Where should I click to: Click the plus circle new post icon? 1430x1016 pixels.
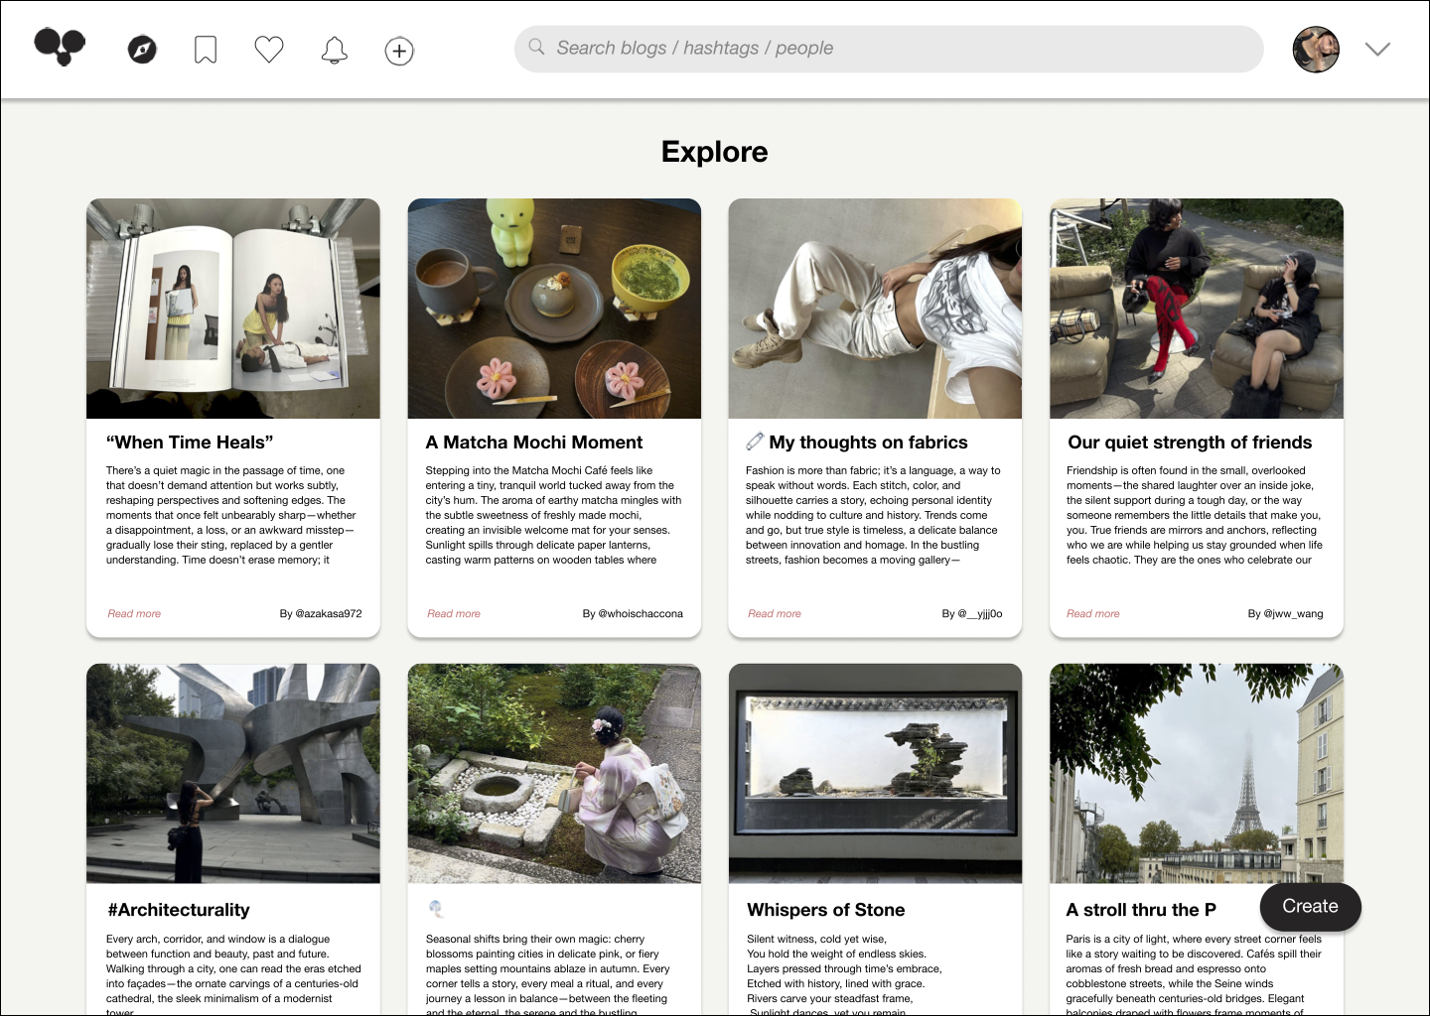pyautogui.click(x=399, y=51)
